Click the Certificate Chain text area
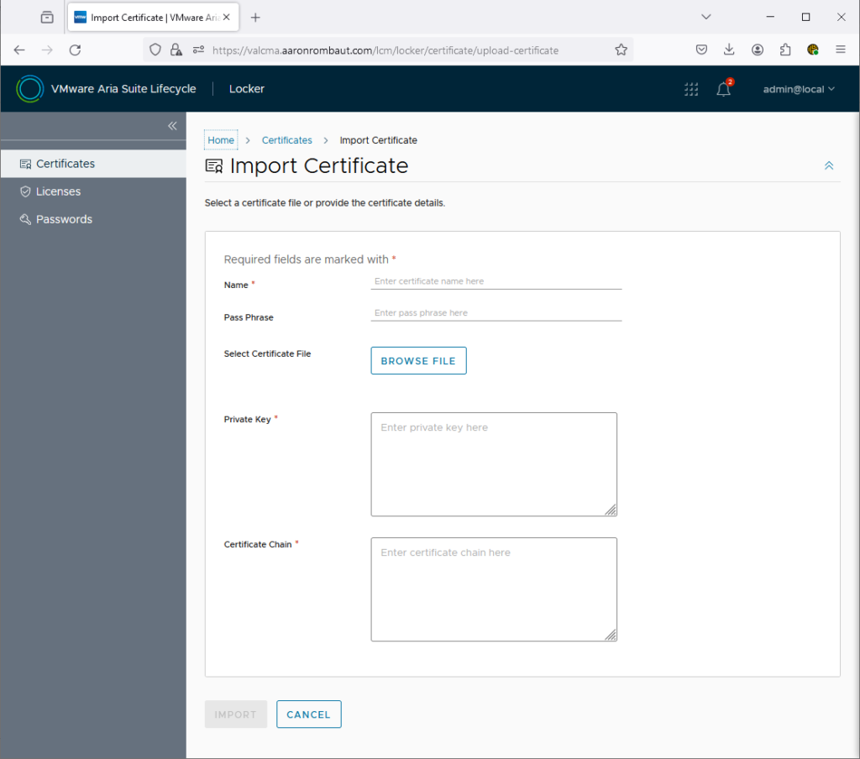This screenshot has width=860, height=759. [x=494, y=589]
